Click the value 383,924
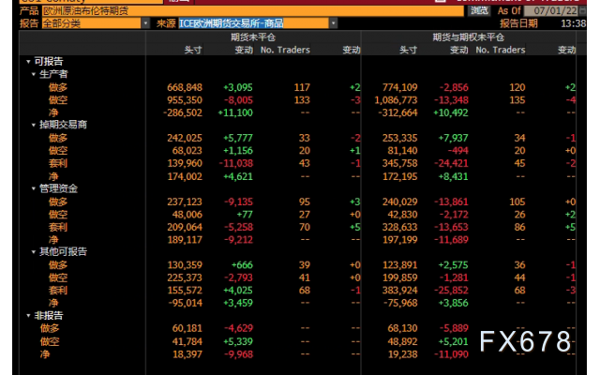600x375 pixels. coord(400,290)
